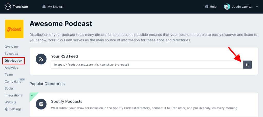Go to the Analytics sidebar section
Viewport: 263px width, 117px height.
click(x=11, y=68)
